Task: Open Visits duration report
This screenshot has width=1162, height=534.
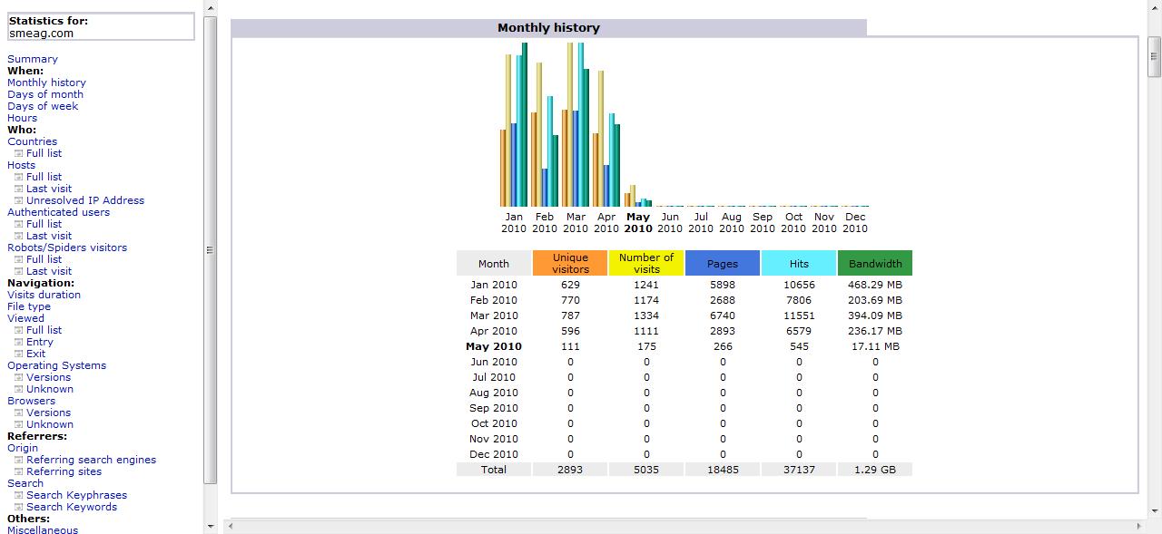Action: [x=44, y=295]
